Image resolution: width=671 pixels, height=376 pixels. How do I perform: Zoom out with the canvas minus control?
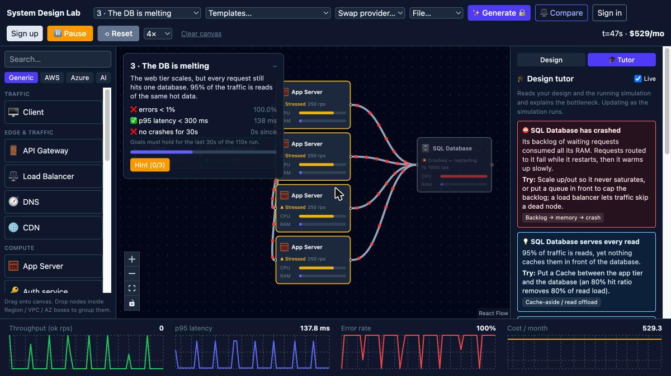[x=132, y=274]
